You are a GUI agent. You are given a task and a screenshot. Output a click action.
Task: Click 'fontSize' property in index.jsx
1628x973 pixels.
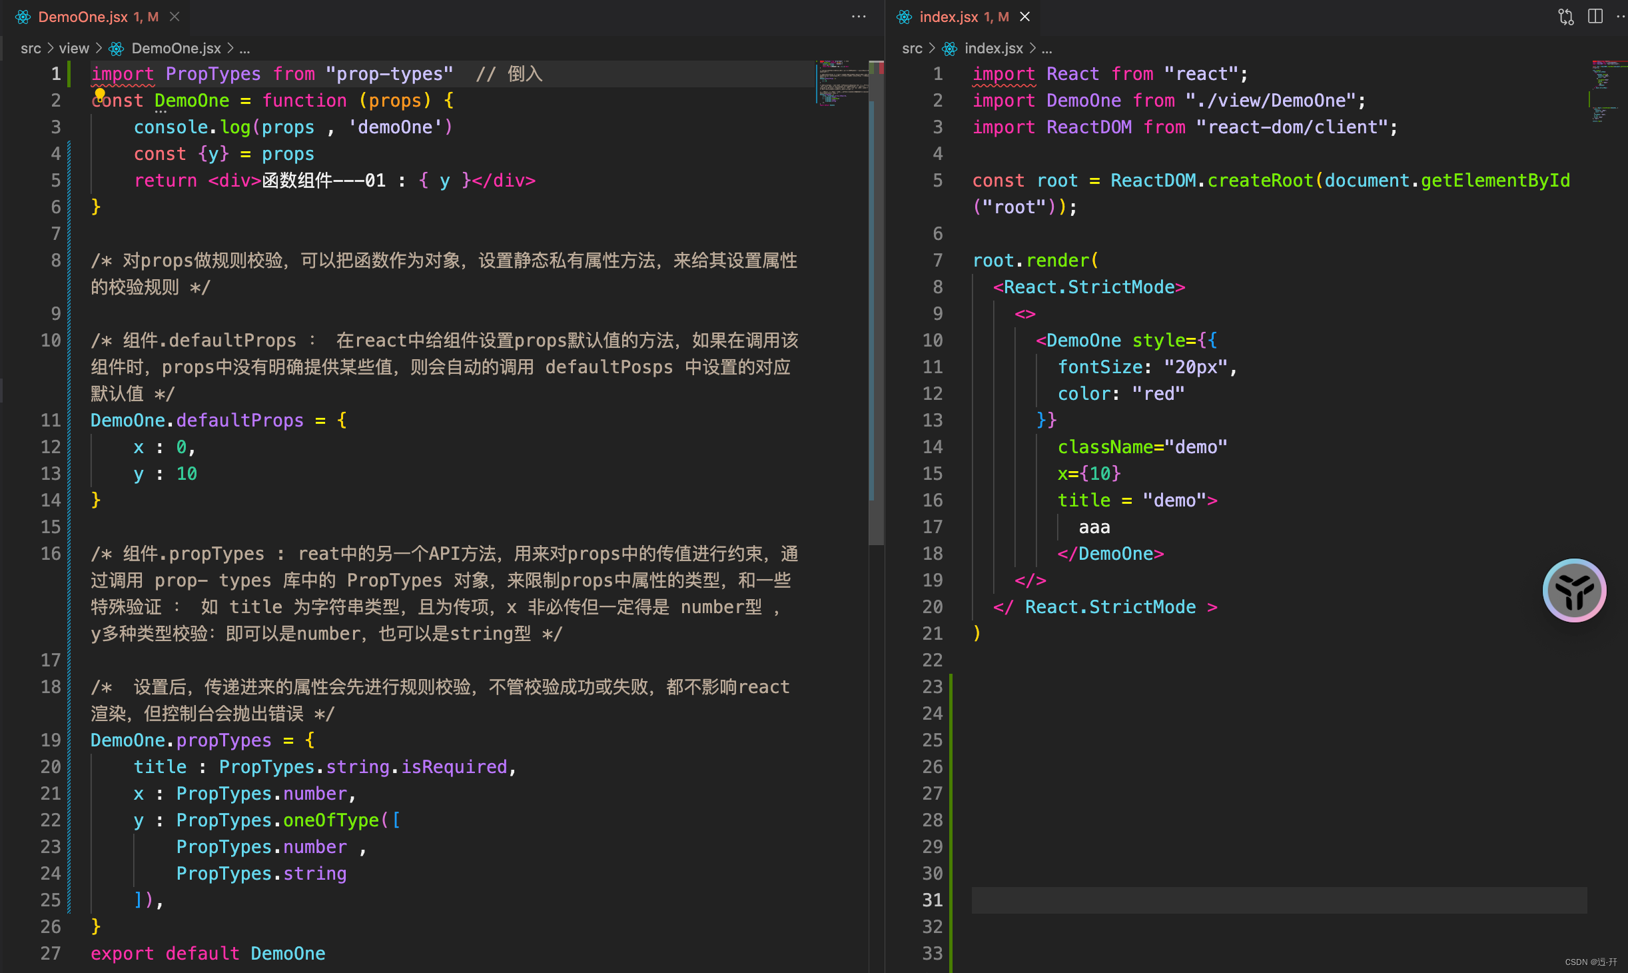click(x=1100, y=367)
